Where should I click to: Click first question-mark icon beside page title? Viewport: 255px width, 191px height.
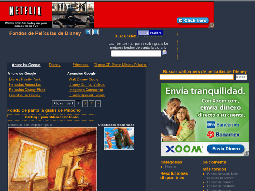(88, 32)
